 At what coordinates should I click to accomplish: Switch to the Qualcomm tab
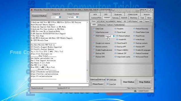click(x=118, y=15)
